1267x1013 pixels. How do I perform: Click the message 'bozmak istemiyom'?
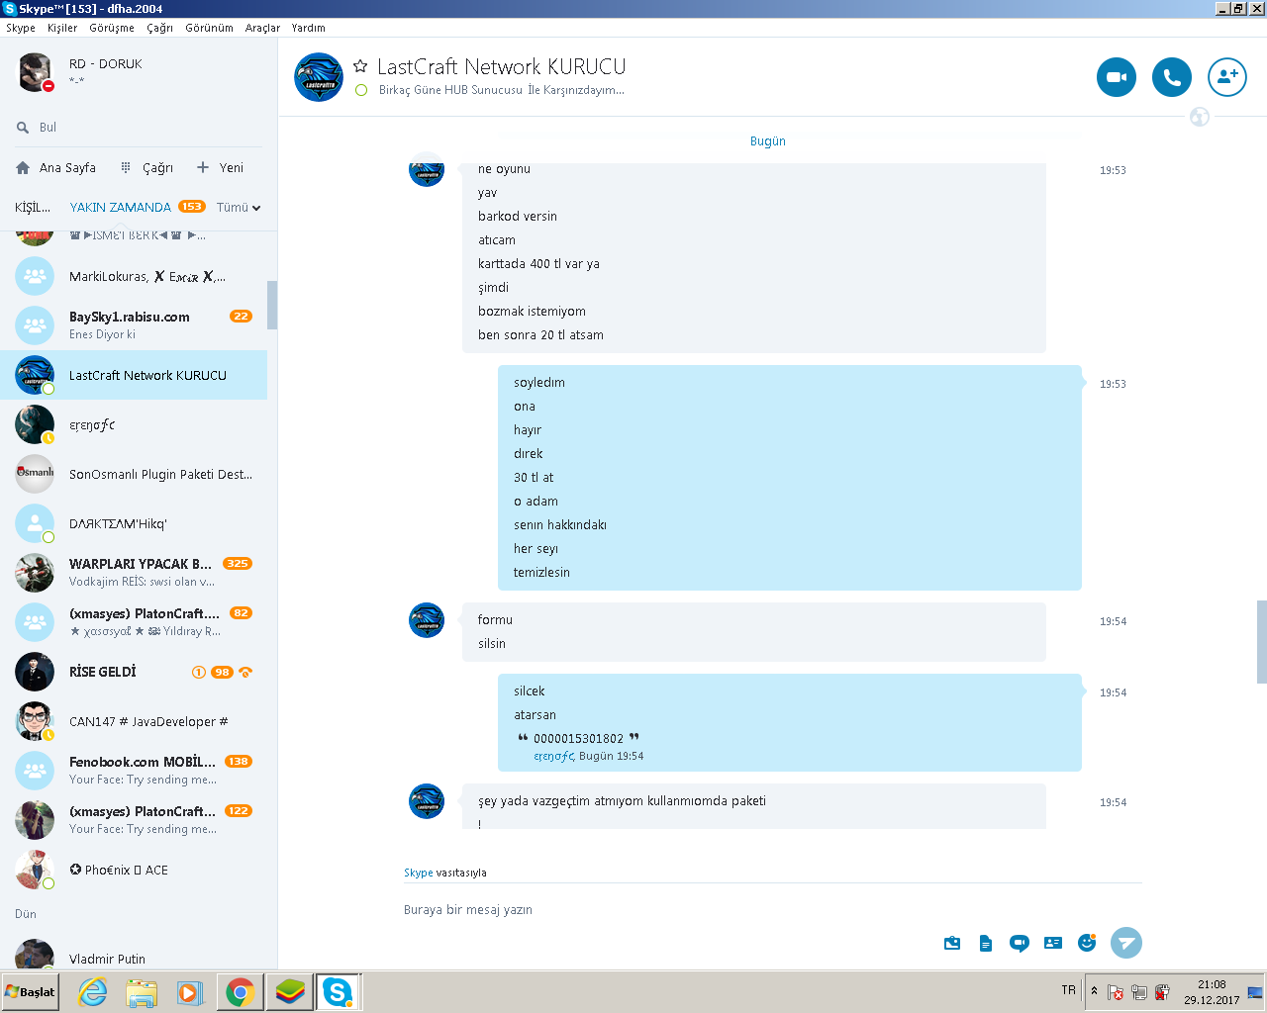(x=532, y=312)
